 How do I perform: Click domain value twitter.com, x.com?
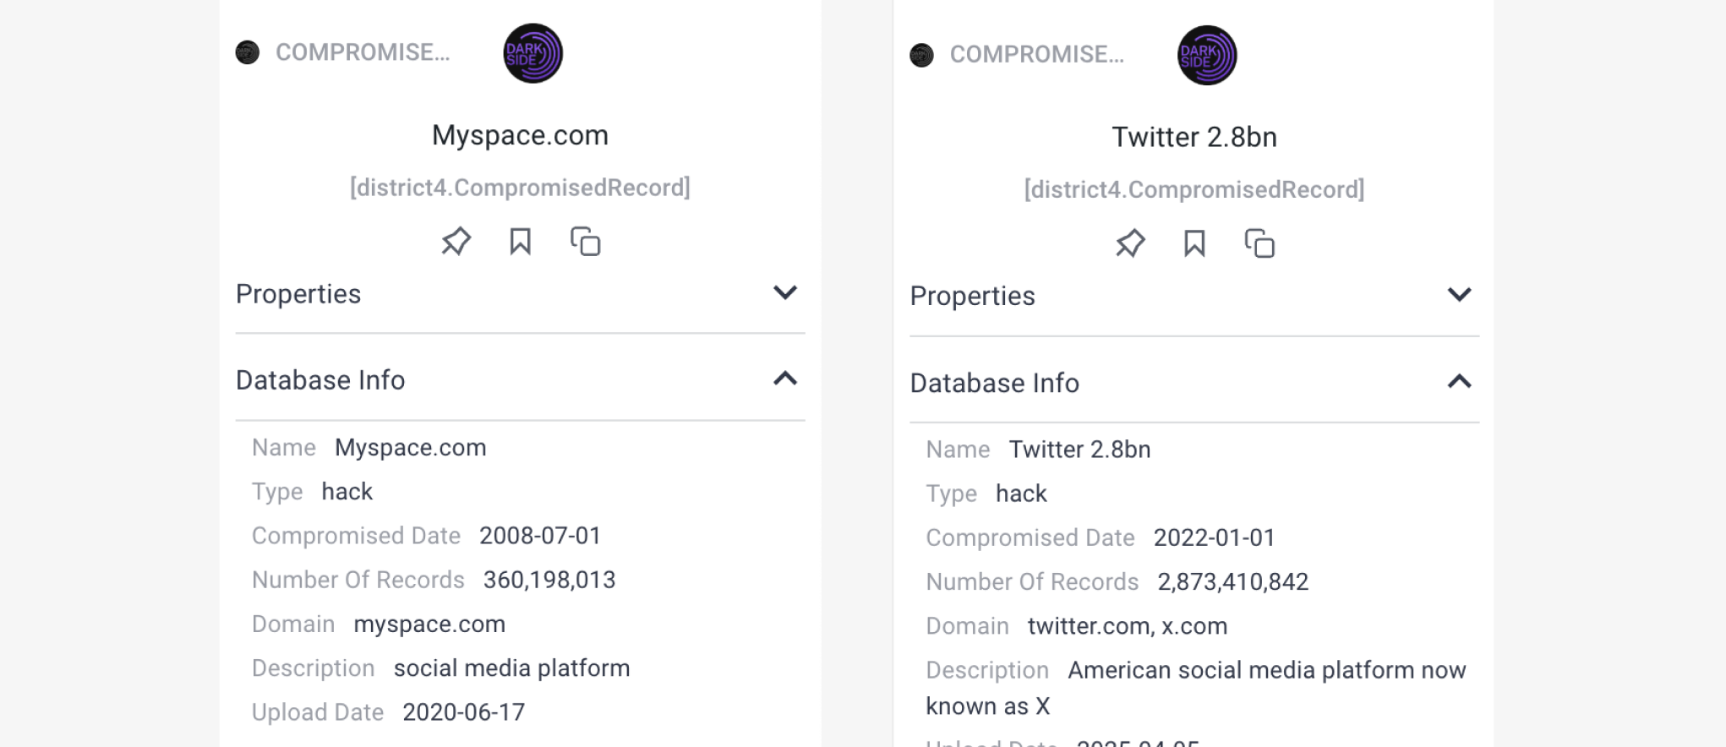pyautogui.click(x=1128, y=625)
